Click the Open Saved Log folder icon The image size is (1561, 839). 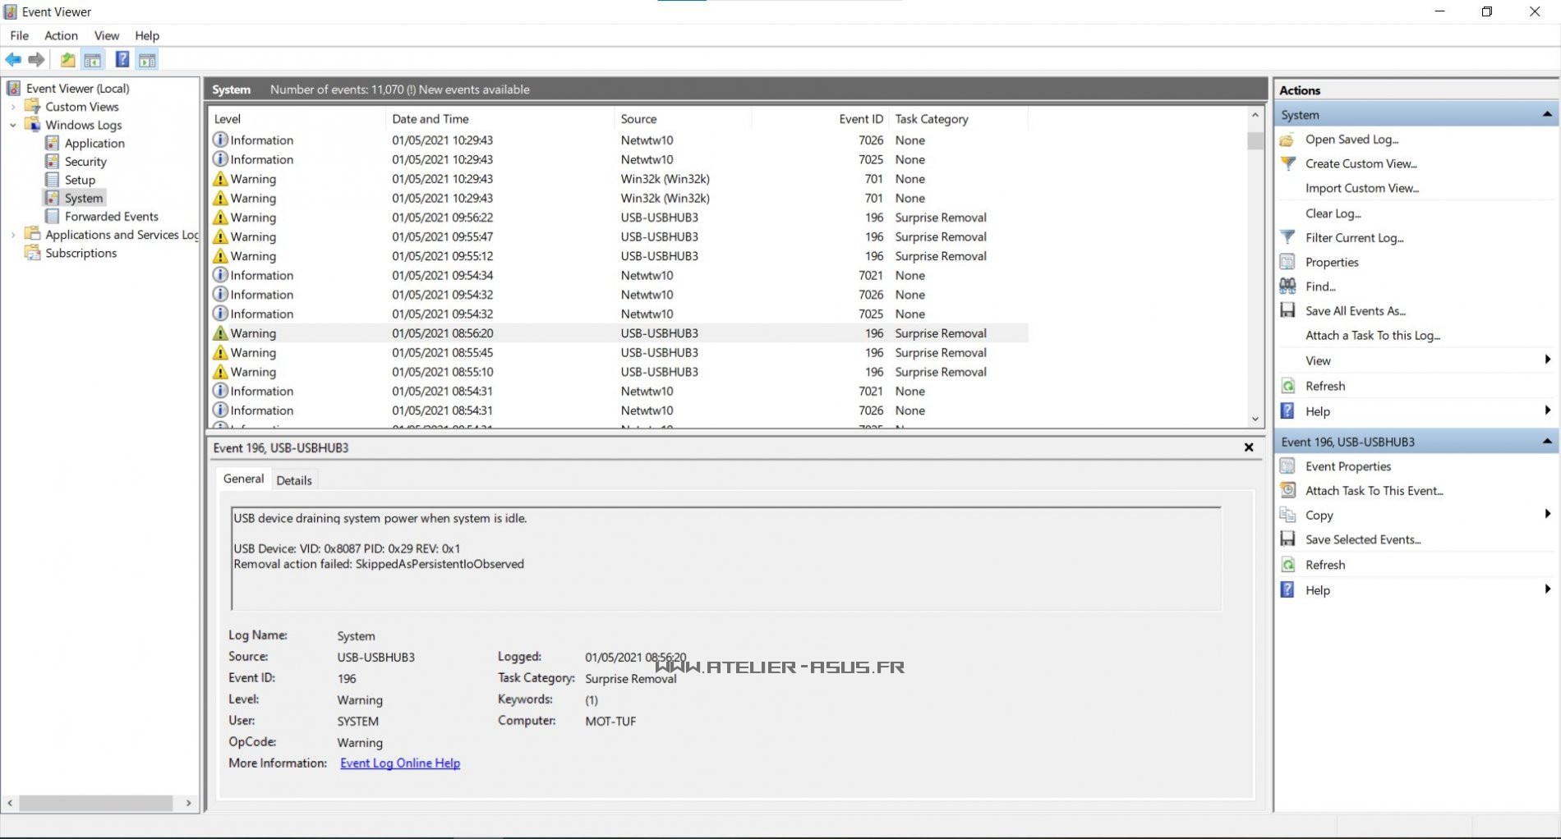pos(1287,140)
